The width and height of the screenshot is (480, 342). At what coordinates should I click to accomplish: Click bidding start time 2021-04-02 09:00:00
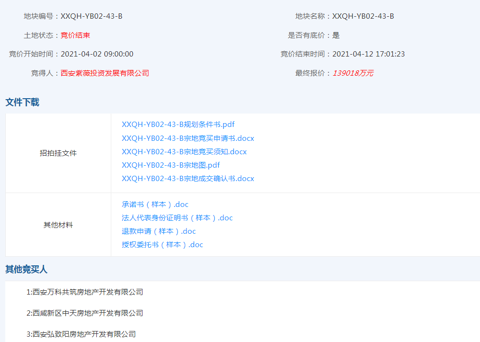coord(97,54)
